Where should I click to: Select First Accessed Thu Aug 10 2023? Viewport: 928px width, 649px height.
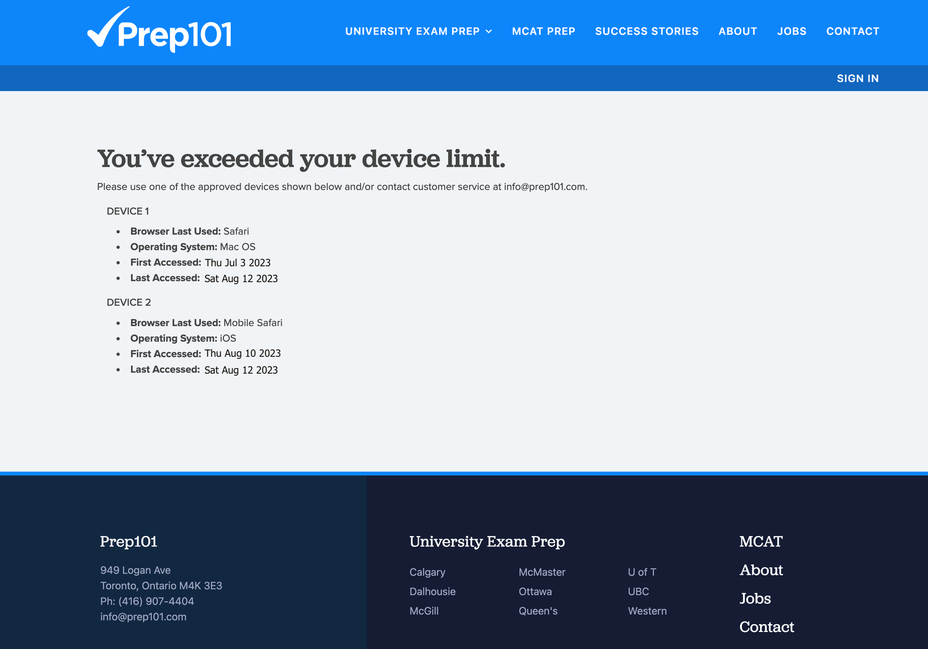pos(205,354)
